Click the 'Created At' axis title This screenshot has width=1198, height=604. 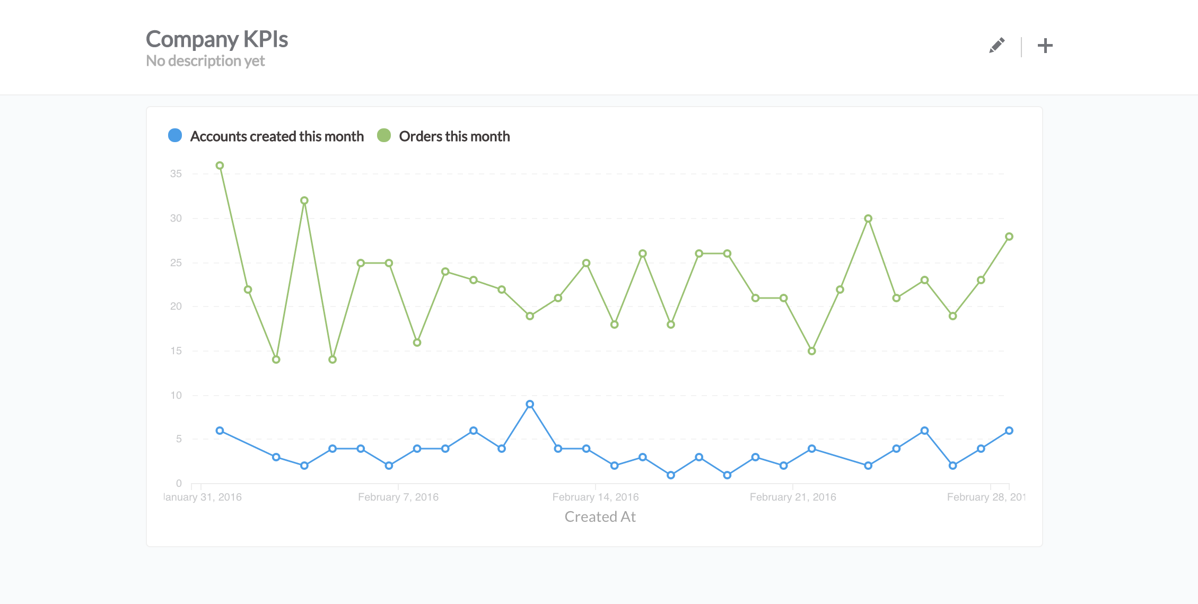click(x=600, y=517)
